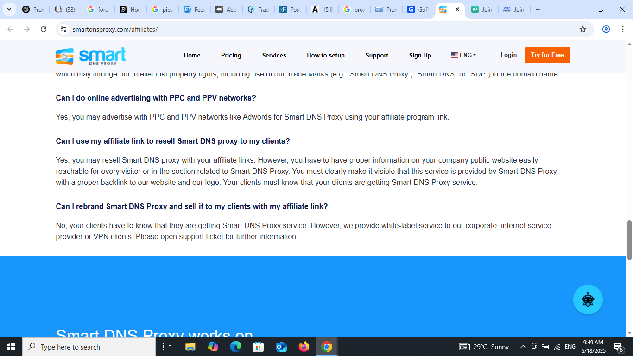Click the ENG input language tray indicator

[x=570, y=347]
